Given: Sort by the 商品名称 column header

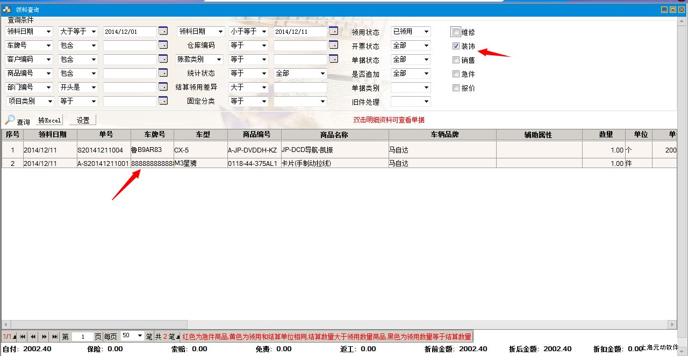Looking at the screenshot, I should 334,135.
